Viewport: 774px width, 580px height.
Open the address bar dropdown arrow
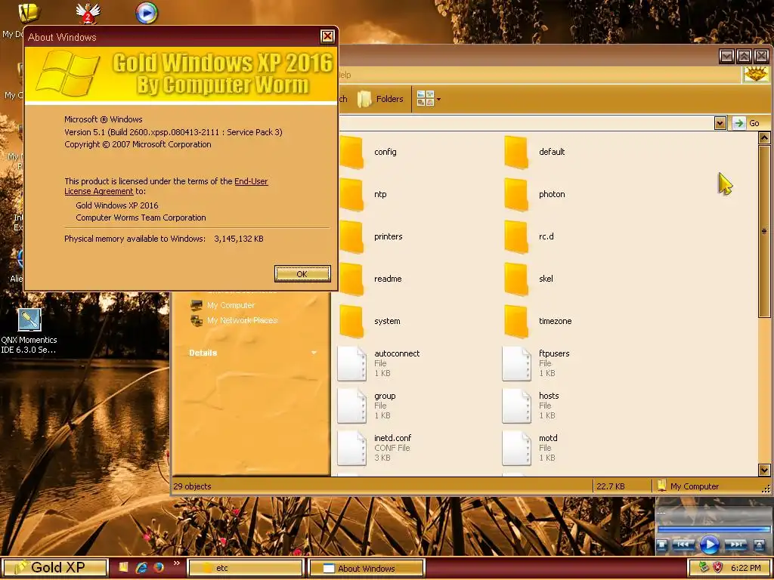coord(720,123)
